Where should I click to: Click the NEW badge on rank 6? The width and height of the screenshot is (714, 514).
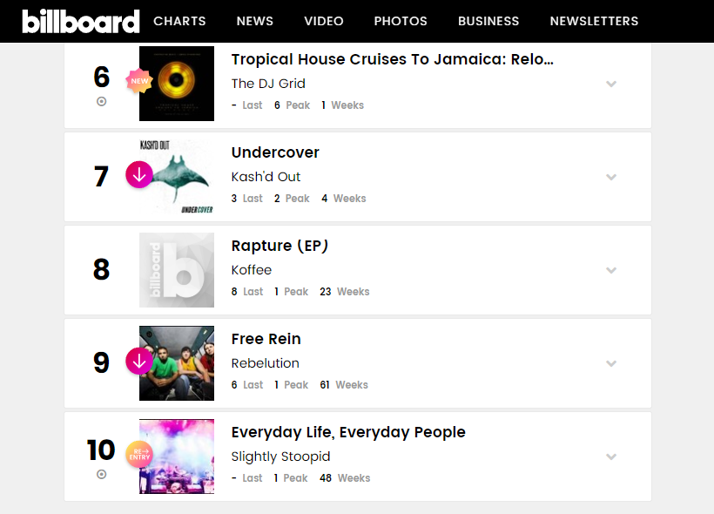tap(139, 81)
